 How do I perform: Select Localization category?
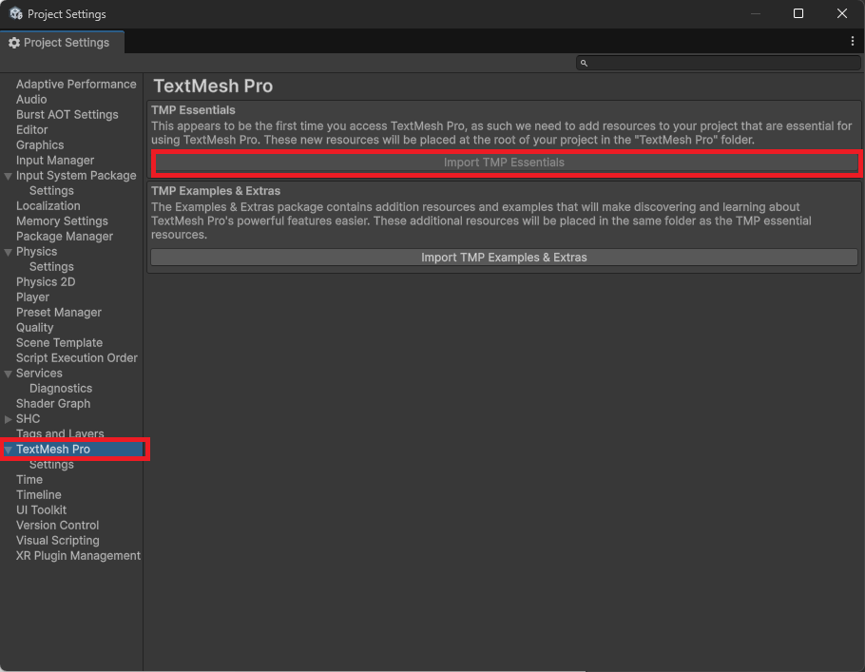point(48,205)
